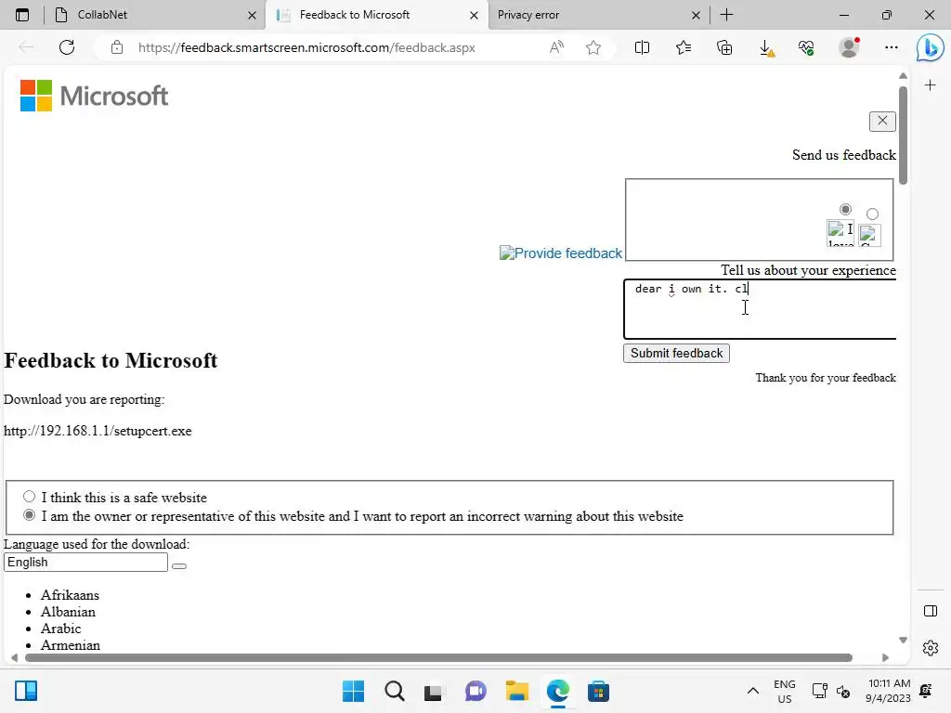Open Task View on taskbar
This screenshot has width=951, height=713.
click(x=433, y=692)
